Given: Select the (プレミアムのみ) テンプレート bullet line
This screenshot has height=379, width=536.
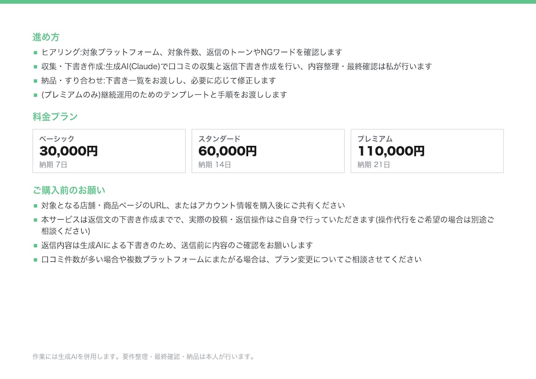Looking at the screenshot, I should click(x=164, y=94).
